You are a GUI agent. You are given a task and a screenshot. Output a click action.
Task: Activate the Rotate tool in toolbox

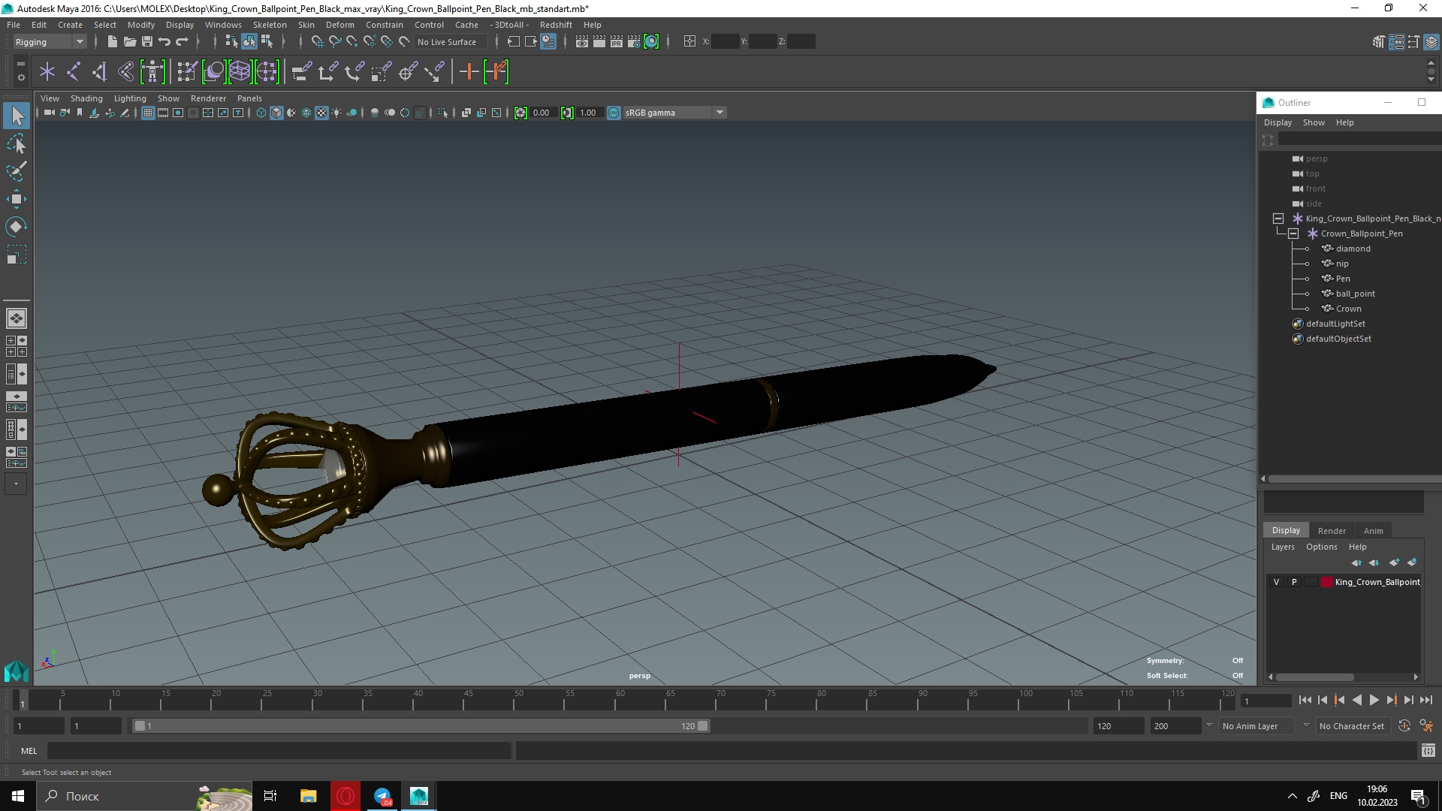pos(17,227)
